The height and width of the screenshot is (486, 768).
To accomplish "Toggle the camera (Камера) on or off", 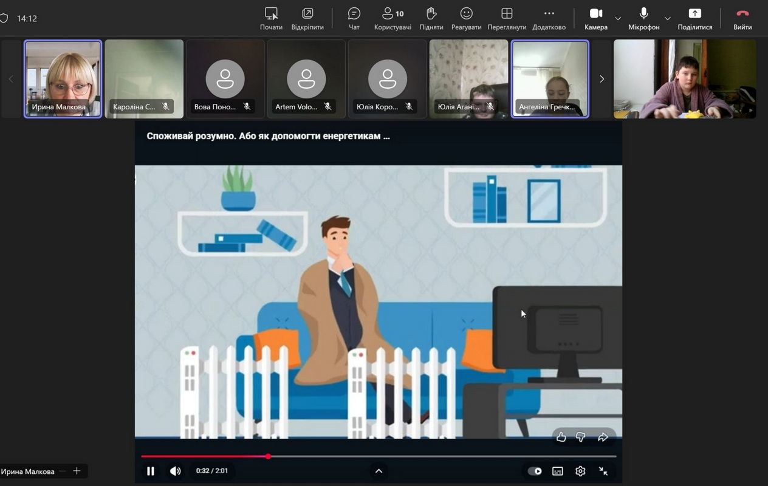I will click(595, 18).
